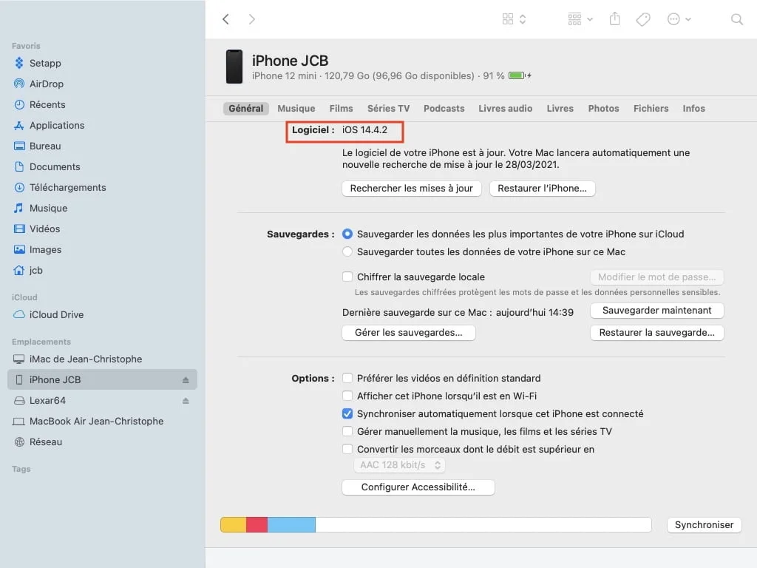Click the Bureau desktop icon
This screenshot has width=757, height=568.
tap(18, 146)
